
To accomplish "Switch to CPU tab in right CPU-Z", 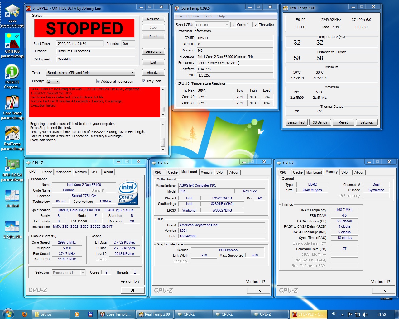I will point(283,172).
